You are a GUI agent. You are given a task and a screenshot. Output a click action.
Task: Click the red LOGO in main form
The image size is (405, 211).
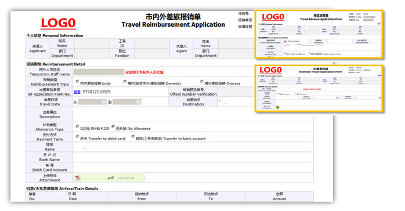pos(58,23)
